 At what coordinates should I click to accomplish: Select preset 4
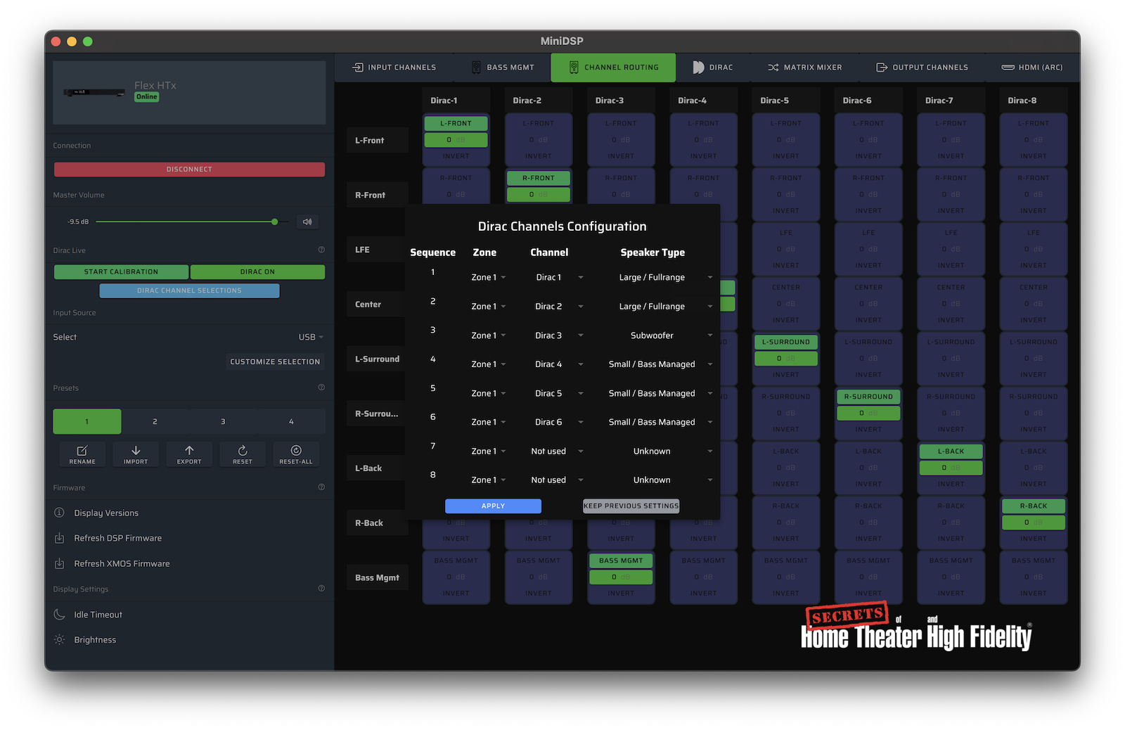tap(291, 421)
